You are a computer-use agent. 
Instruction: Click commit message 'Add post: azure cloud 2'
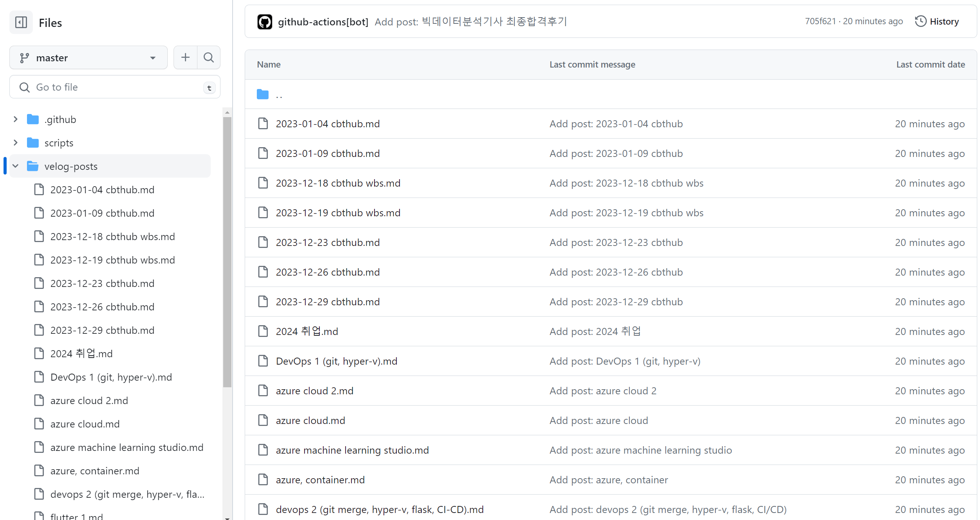[603, 391]
